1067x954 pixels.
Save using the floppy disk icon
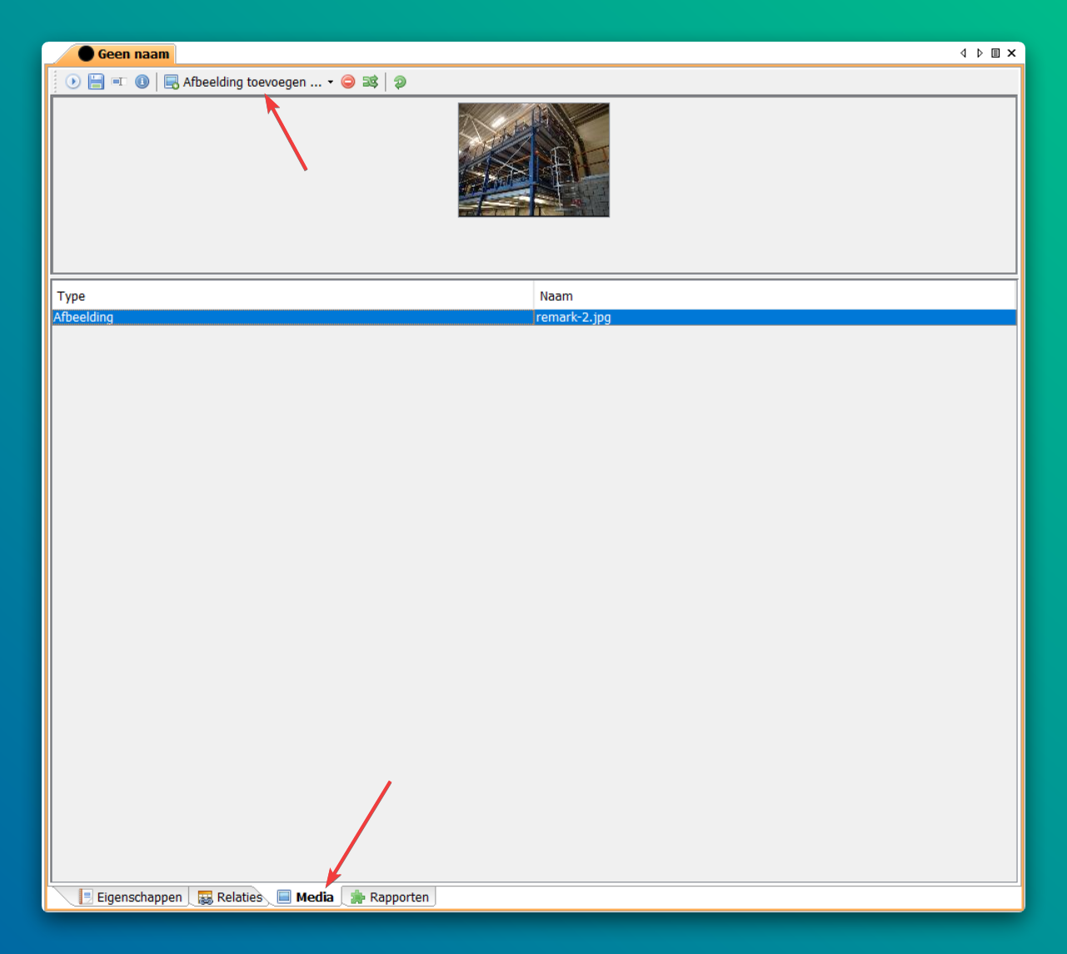(x=96, y=82)
